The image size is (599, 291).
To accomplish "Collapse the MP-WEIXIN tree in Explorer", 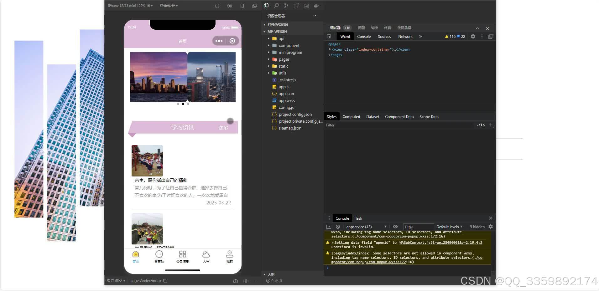I will (x=264, y=31).
